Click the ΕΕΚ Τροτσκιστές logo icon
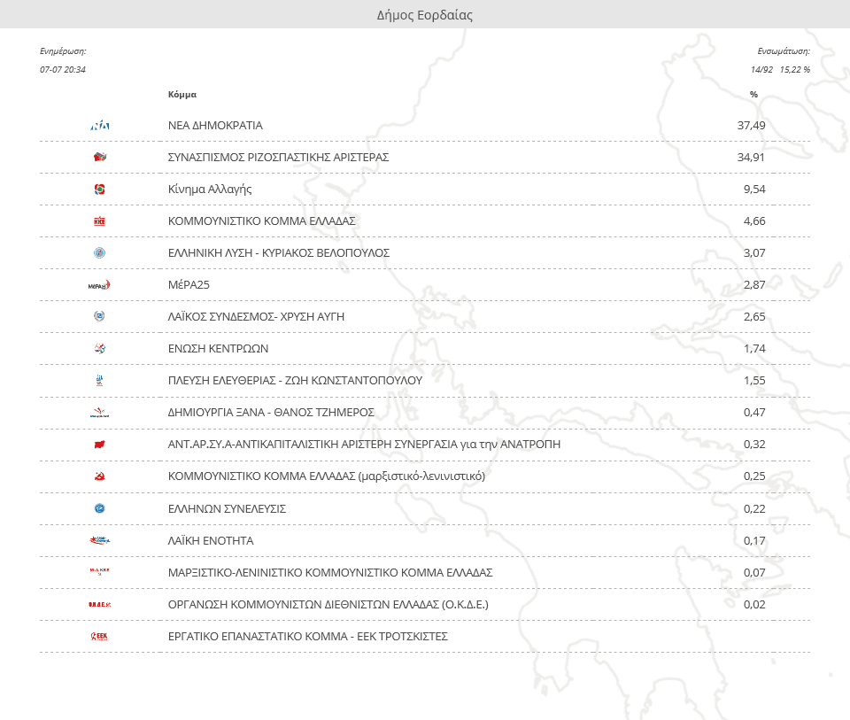 [100, 637]
